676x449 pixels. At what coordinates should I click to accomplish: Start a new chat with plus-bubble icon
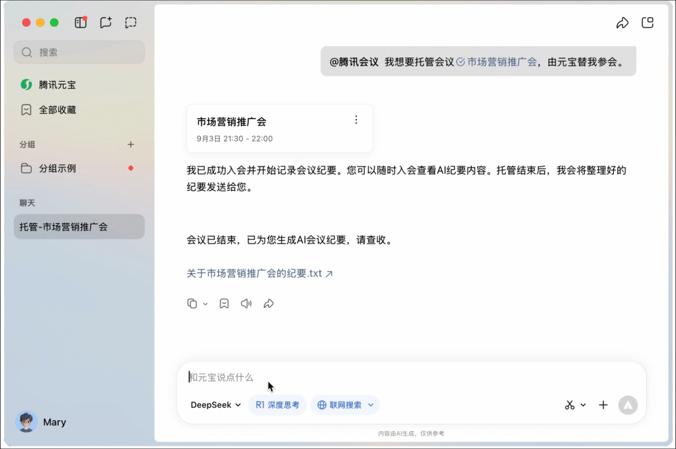(x=105, y=22)
